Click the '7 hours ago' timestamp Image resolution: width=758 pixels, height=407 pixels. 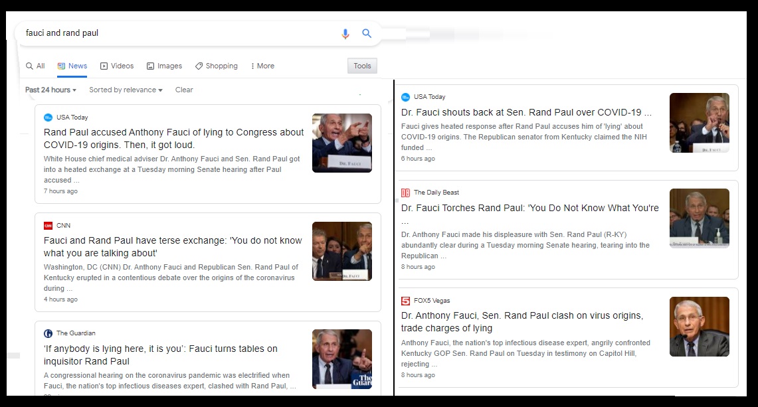point(60,191)
